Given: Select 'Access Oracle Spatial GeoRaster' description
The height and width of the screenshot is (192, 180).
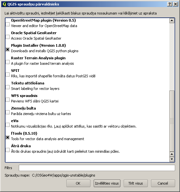Looking at the screenshot, I should tap(36, 38).
